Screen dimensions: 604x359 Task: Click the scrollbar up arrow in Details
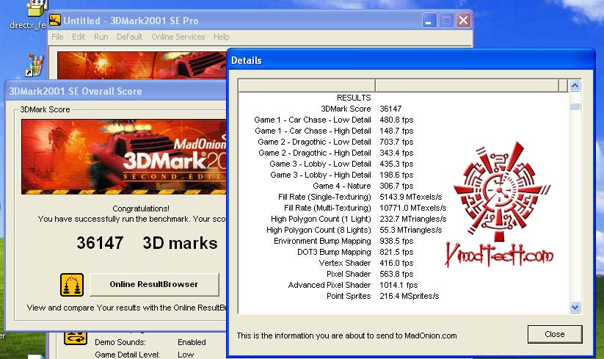click(x=575, y=85)
